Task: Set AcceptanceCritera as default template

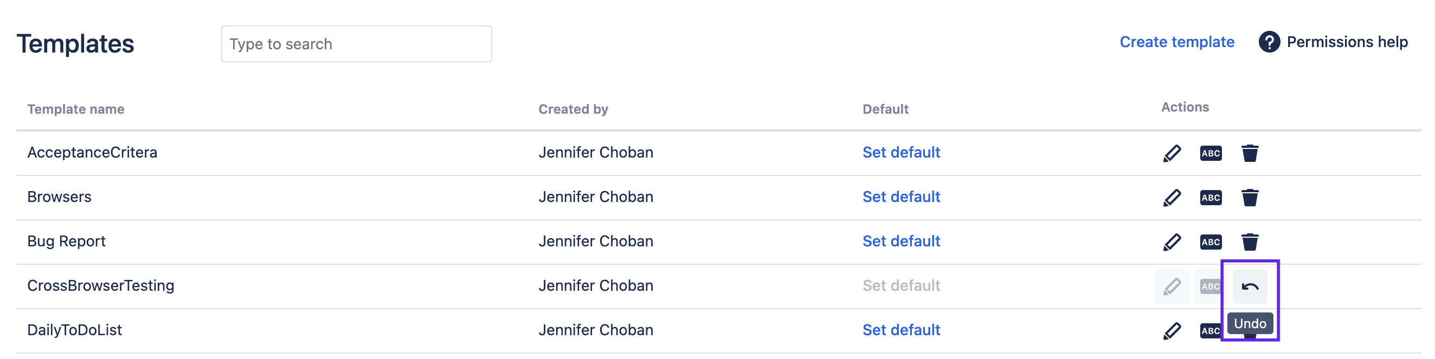Action: coord(901,153)
